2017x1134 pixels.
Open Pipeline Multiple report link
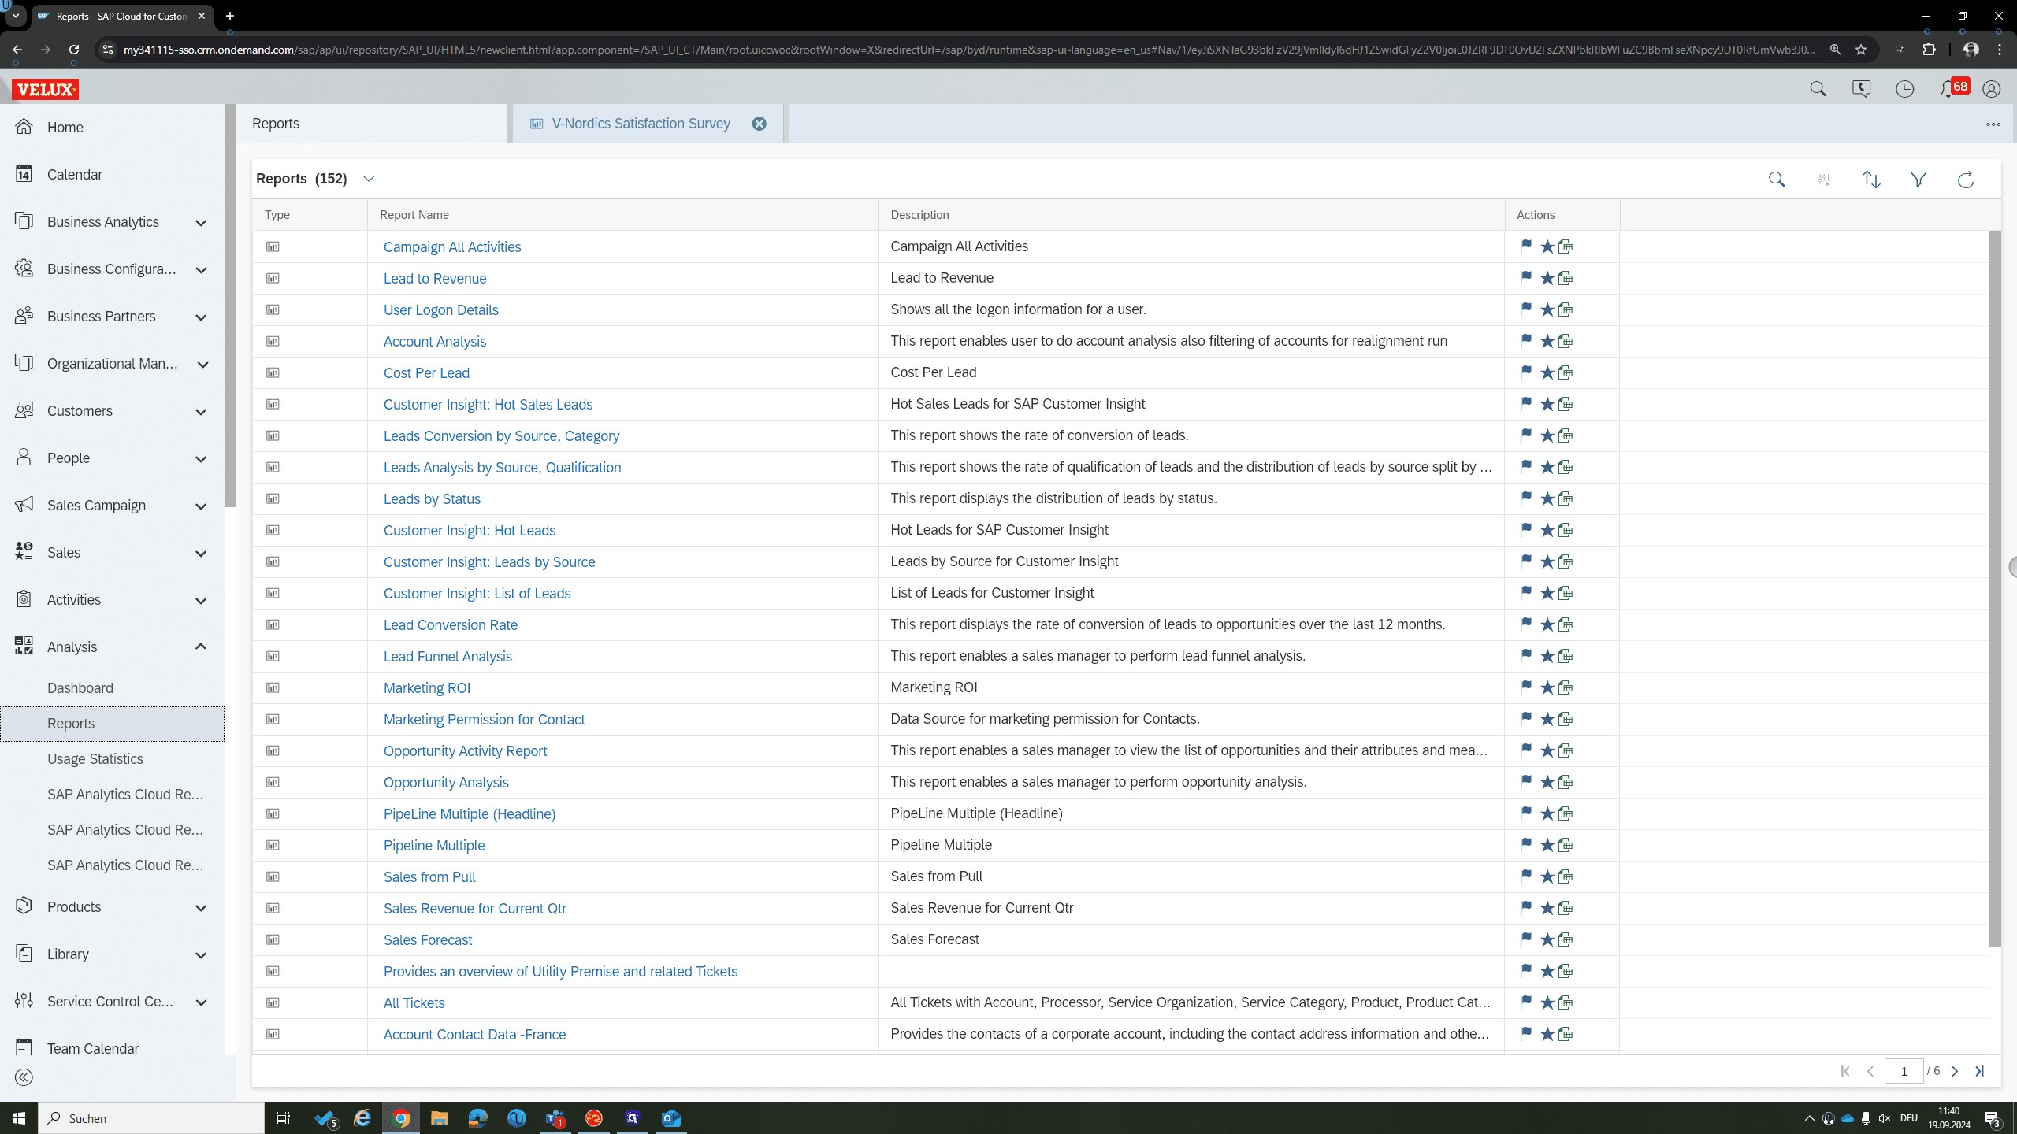434,846
